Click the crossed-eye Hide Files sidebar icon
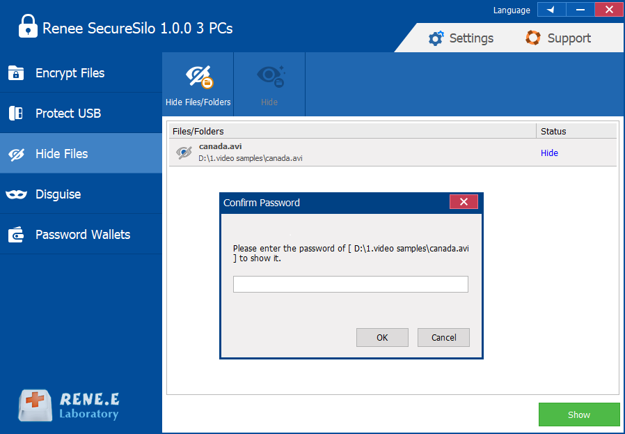 coord(16,154)
